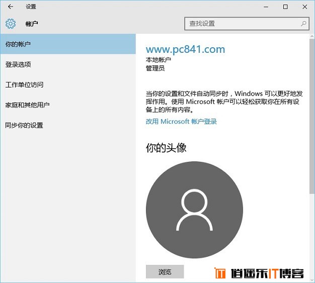Image resolution: width=315 pixels, height=283 pixels.
Task: Click the 帐户 page title
Action: (x=32, y=24)
